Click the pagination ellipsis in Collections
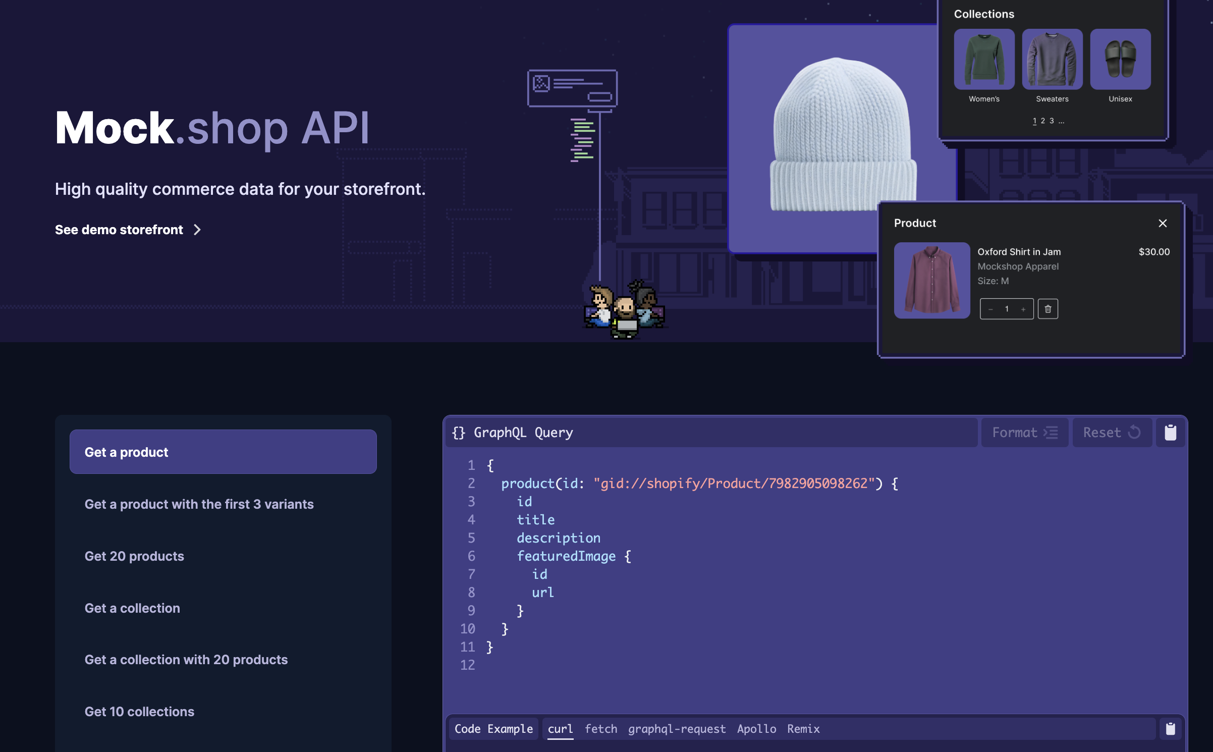 coord(1061,121)
